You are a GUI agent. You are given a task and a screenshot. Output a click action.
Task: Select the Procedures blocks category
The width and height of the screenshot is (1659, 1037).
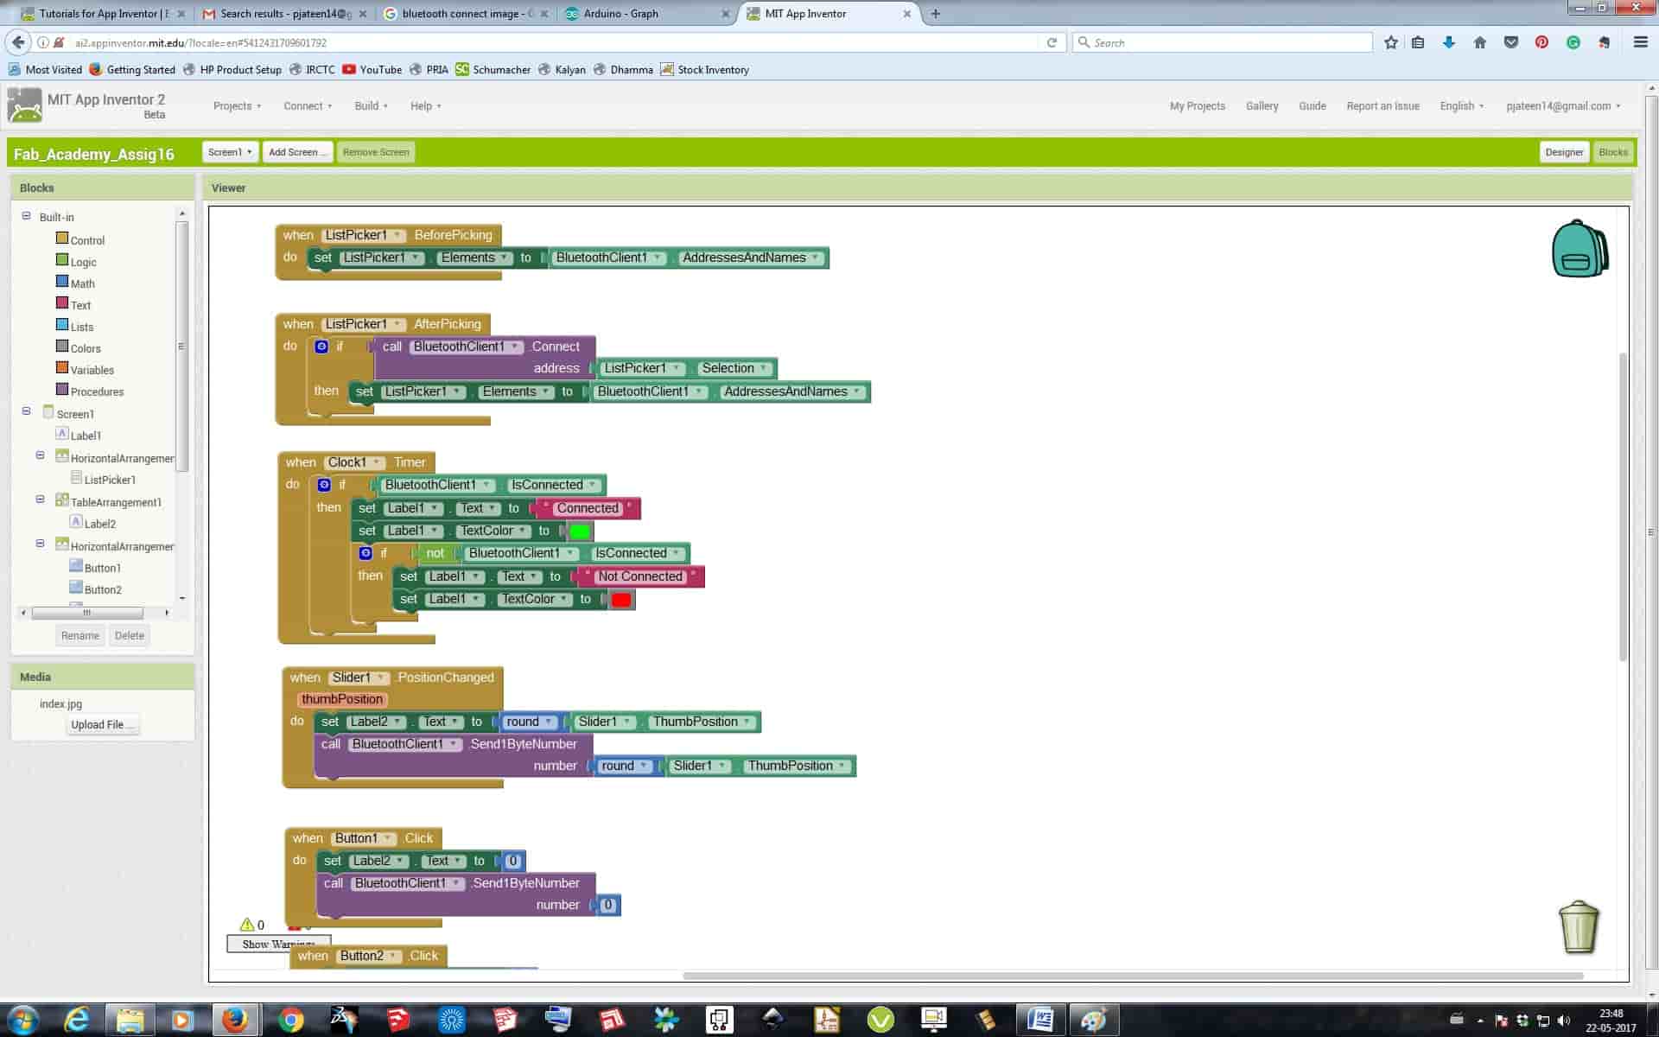click(x=90, y=391)
